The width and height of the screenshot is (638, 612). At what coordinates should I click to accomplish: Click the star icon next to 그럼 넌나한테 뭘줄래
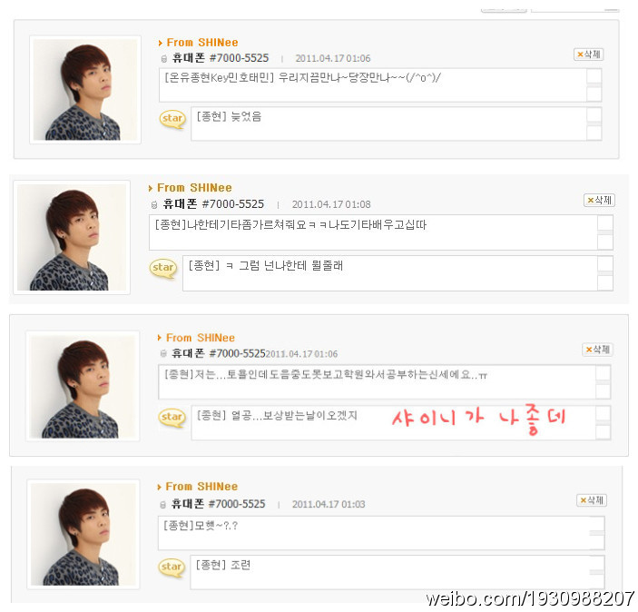pyautogui.click(x=163, y=269)
